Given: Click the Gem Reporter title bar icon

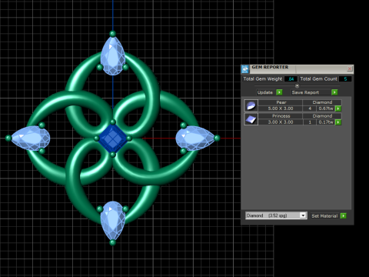Looking at the screenshot, I should [x=245, y=69].
